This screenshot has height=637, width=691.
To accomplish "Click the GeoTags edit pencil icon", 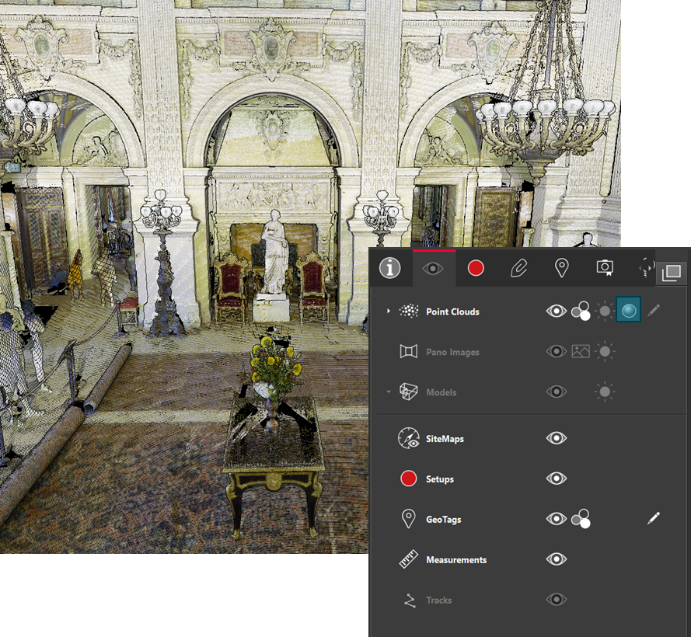I will [x=654, y=518].
